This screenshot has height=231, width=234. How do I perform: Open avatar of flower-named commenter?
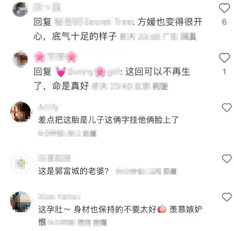click(x=20, y=59)
